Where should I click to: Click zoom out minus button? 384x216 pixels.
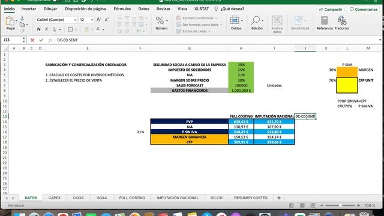[322, 205]
